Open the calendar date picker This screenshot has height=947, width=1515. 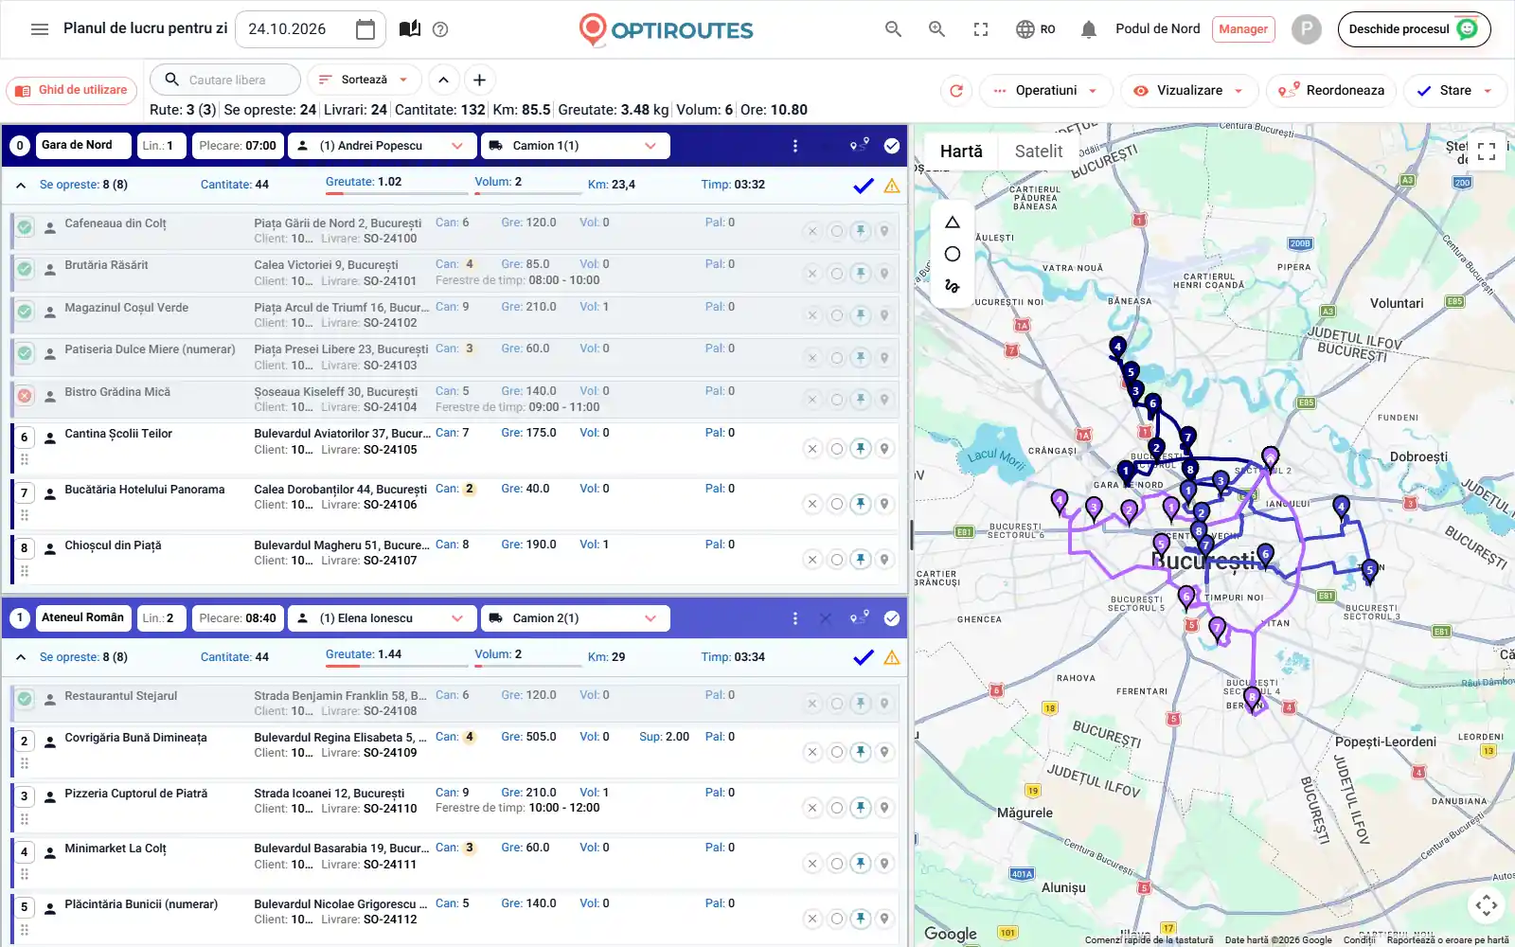365,29
